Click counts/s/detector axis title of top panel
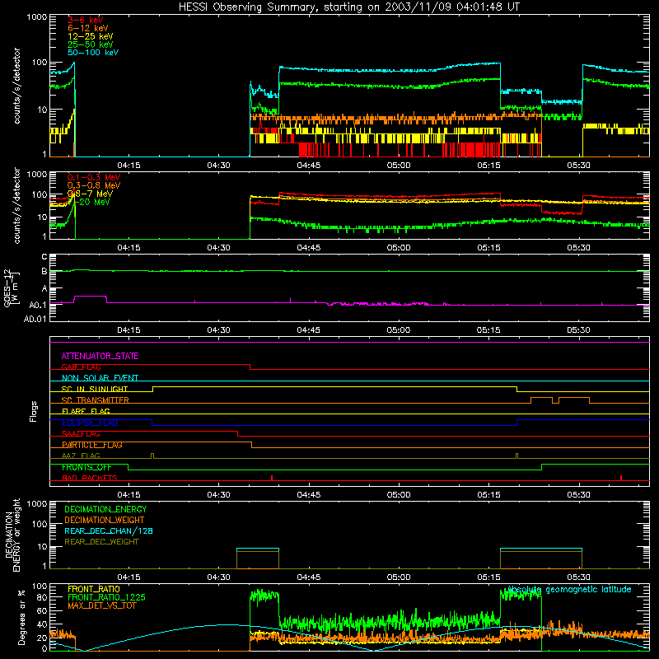Screen dimensions: 659x659 16,86
